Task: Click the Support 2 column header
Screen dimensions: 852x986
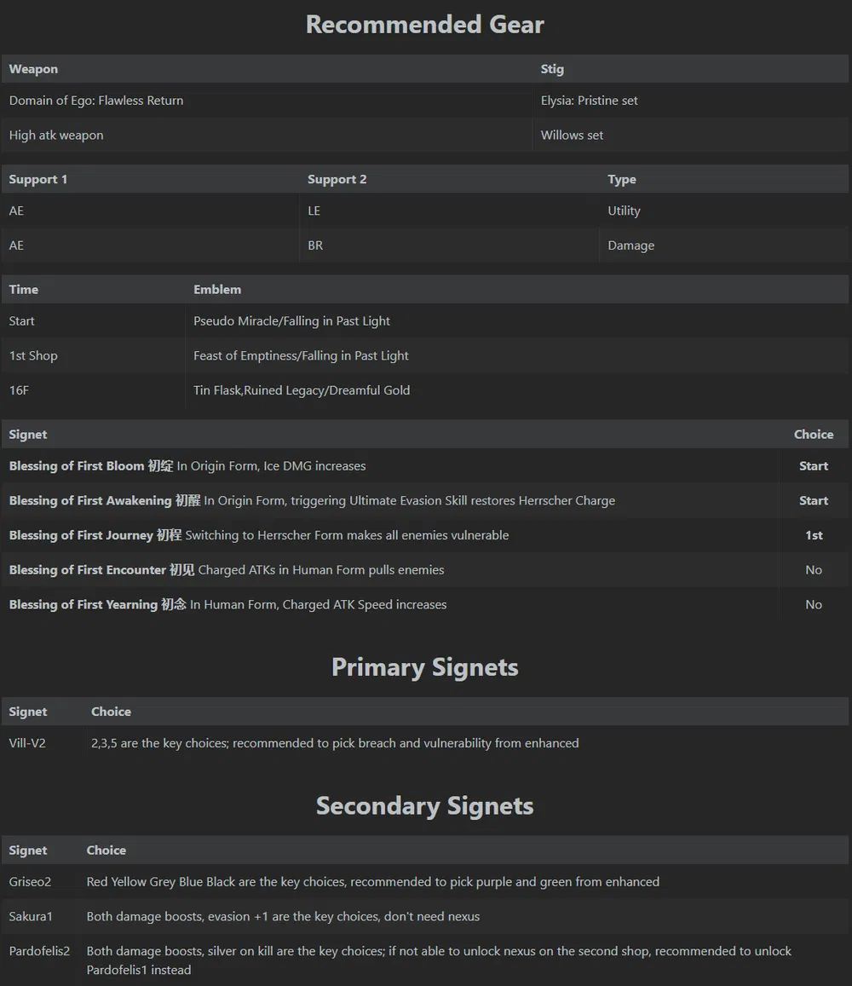Action: [337, 180]
